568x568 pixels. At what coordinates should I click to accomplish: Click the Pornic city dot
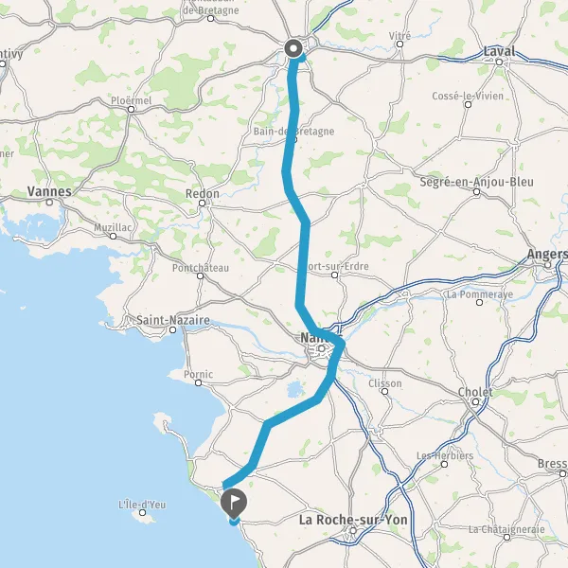(x=198, y=382)
